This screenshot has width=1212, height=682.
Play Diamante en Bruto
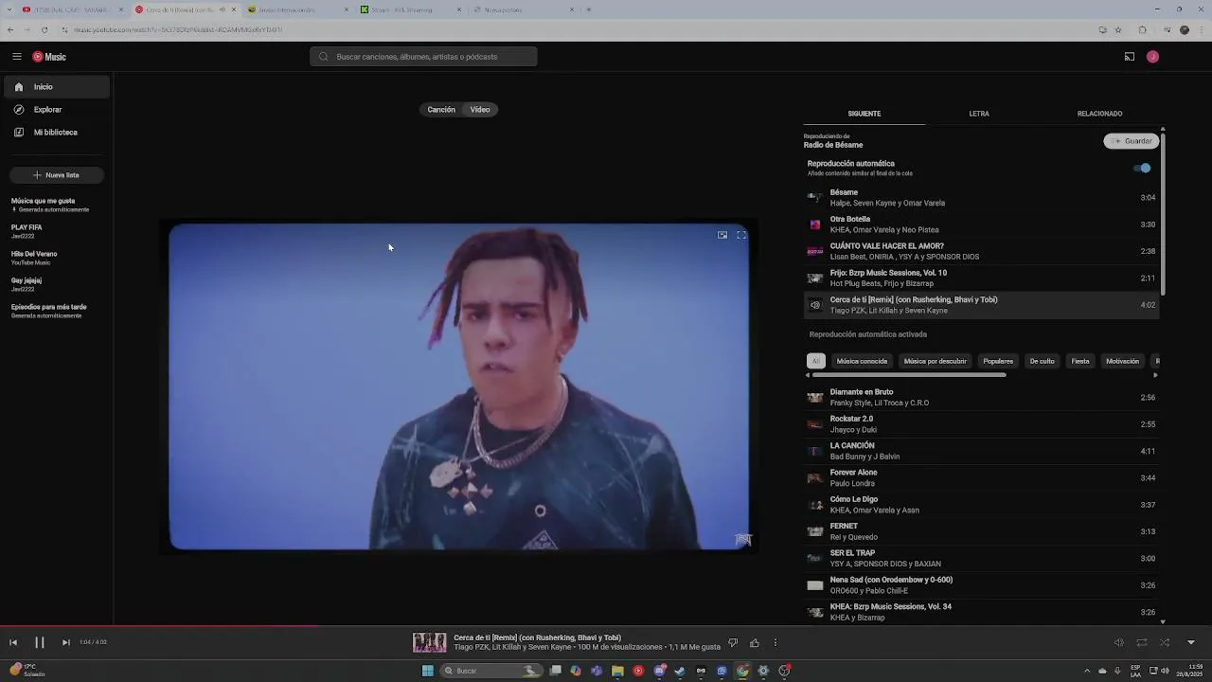point(981,398)
